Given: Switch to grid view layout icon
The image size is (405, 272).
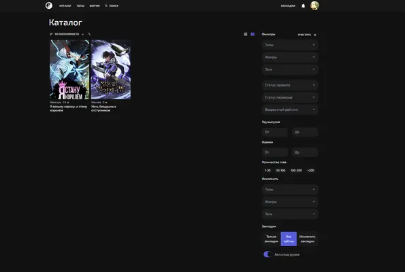Looking at the screenshot, I should click(253, 34).
